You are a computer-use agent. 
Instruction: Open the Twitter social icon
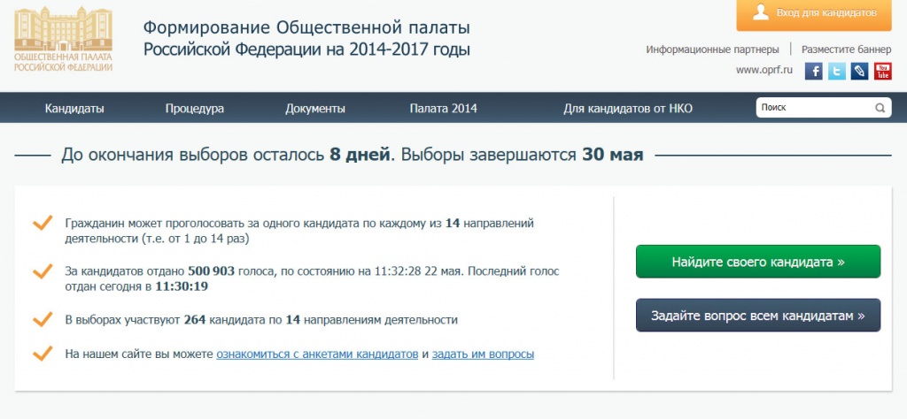point(836,71)
